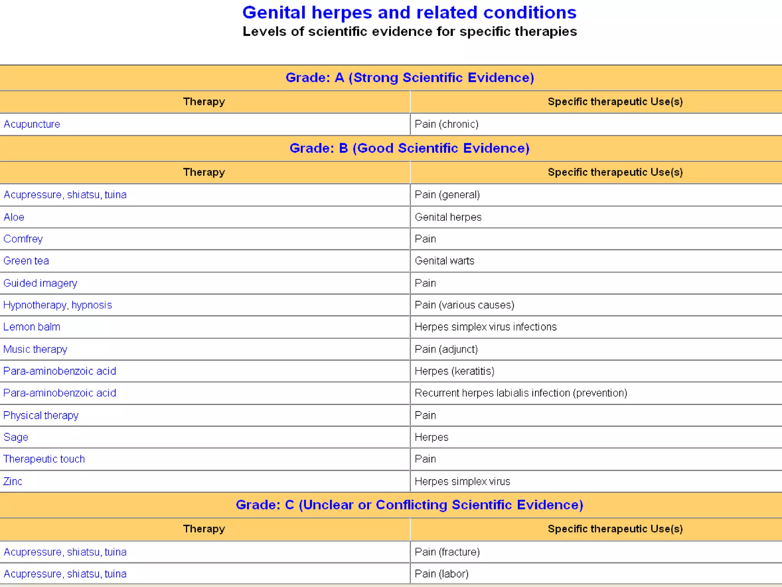Click the Music therapy link
This screenshot has width=782, height=587.
pos(35,349)
